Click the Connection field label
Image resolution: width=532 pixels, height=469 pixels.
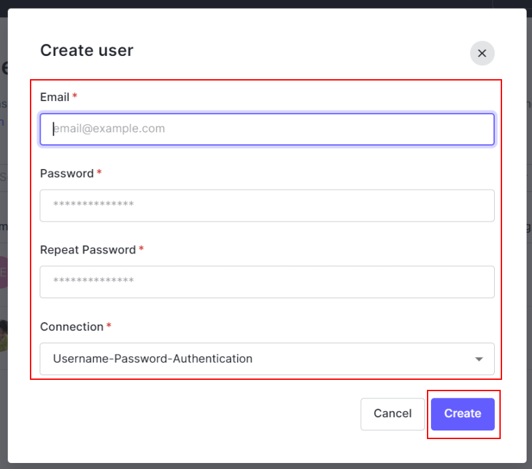click(x=72, y=327)
